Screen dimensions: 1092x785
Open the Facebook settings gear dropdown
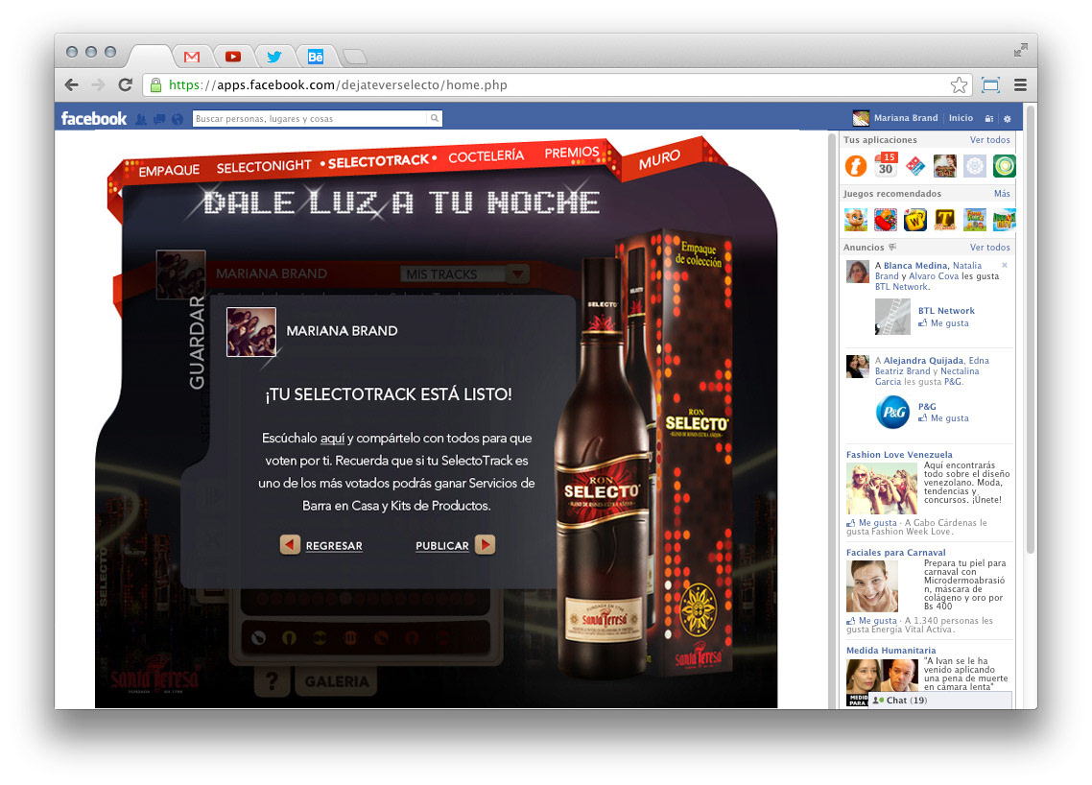tap(1007, 118)
